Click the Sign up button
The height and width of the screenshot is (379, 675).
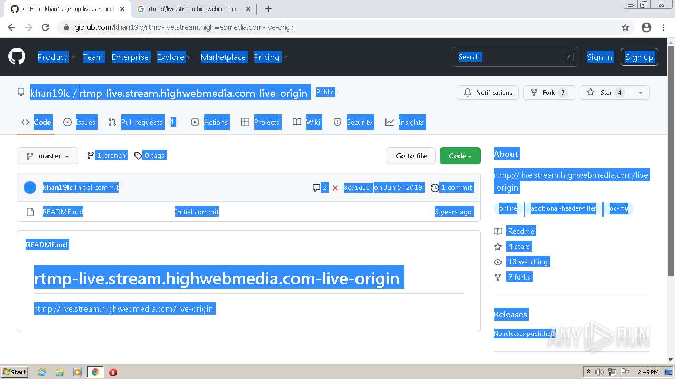pyautogui.click(x=639, y=57)
